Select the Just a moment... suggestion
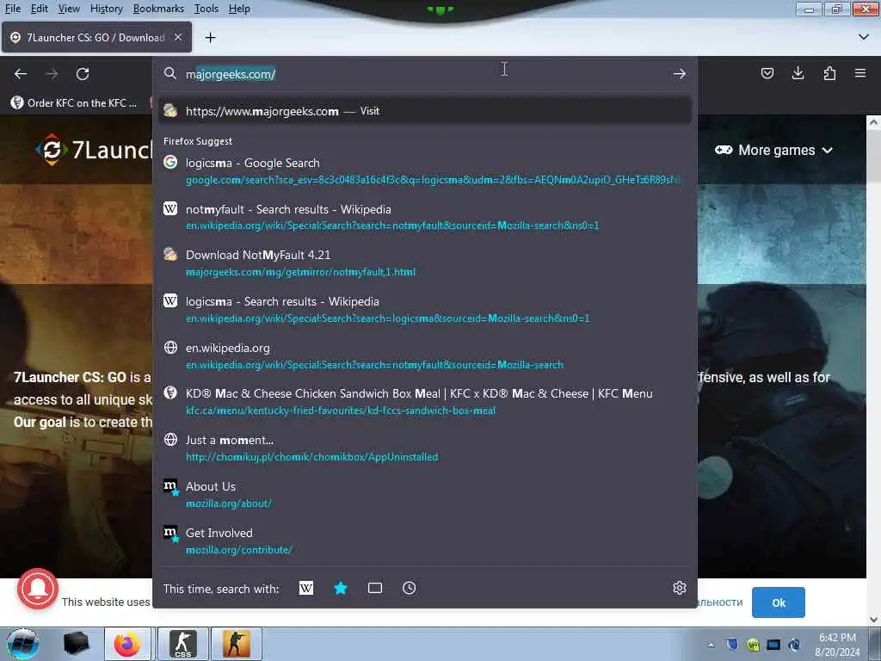The height and width of the screenshot is (661, 881). [425, 448]
